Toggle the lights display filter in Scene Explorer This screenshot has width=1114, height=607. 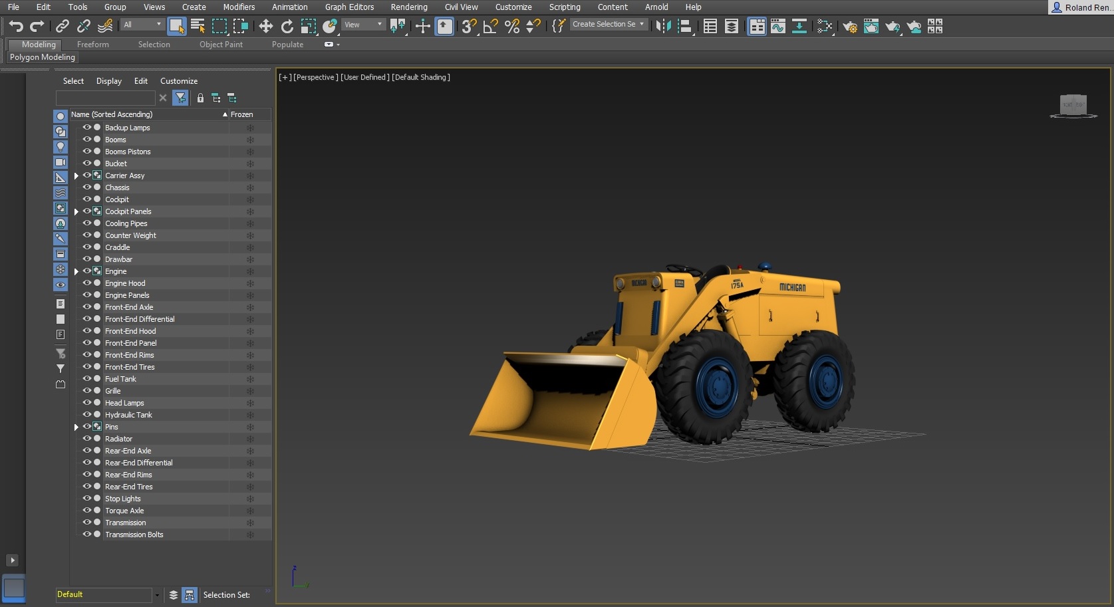point(61,146)
